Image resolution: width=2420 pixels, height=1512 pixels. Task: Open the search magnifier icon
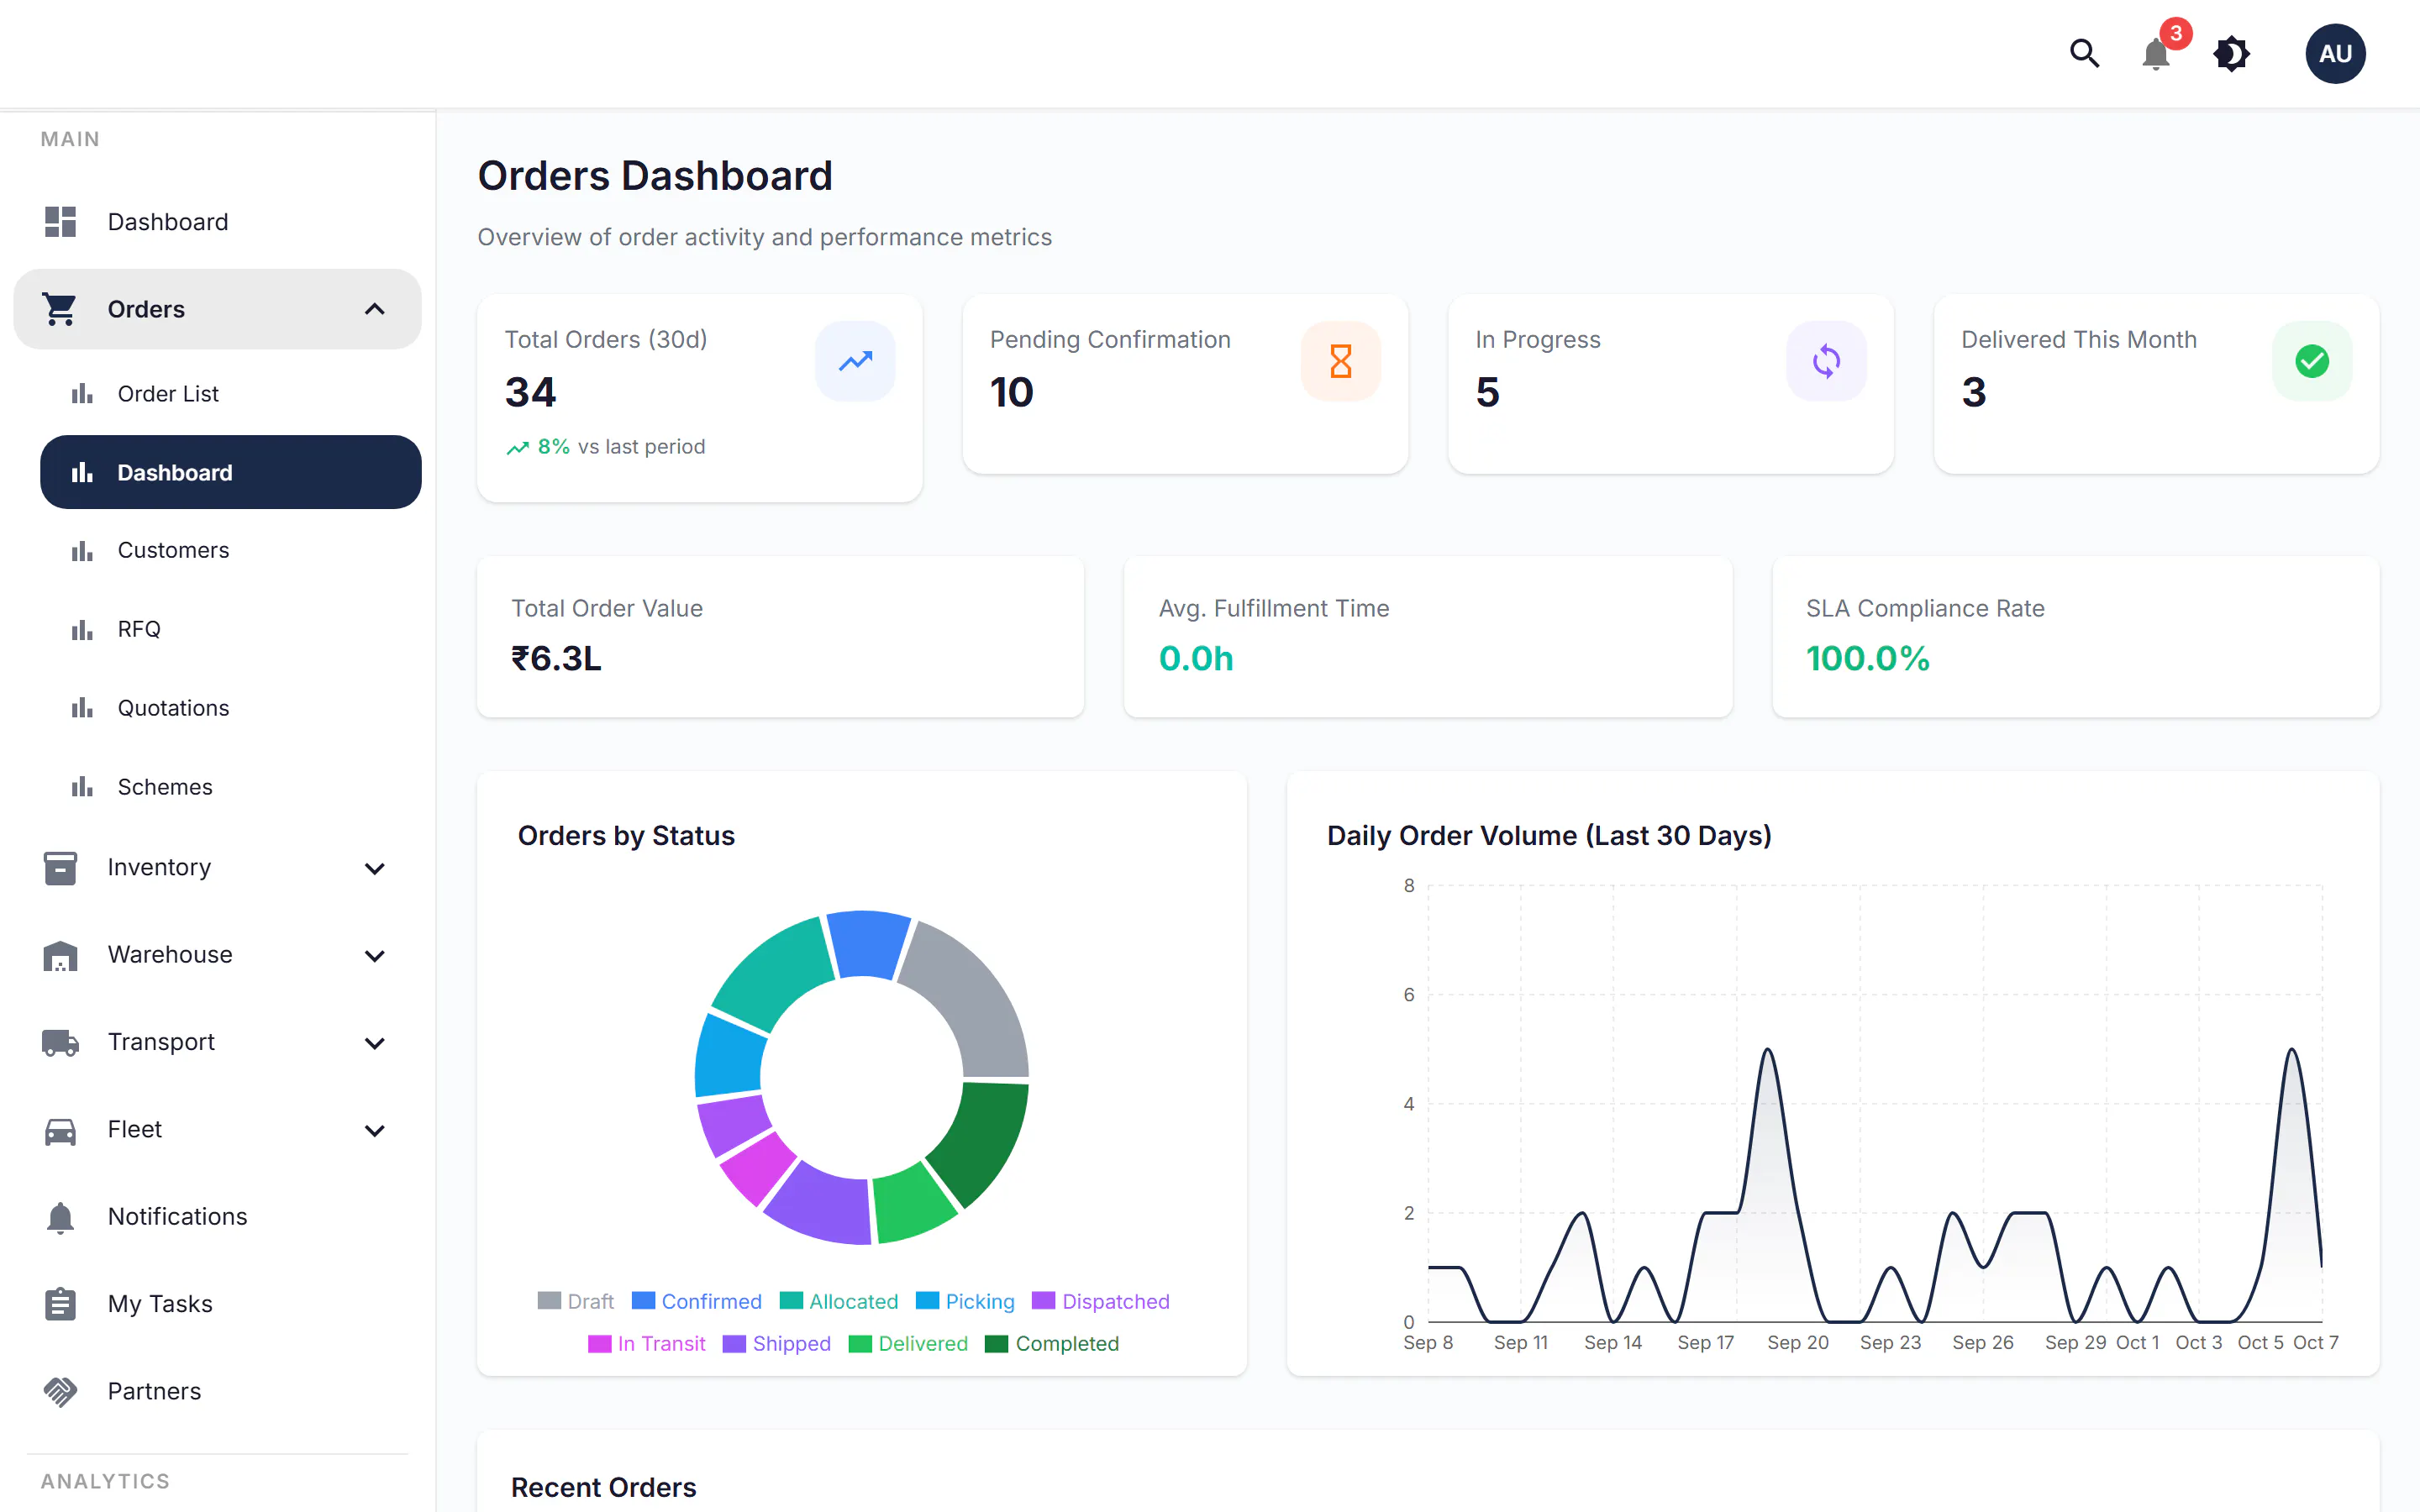[2084, 53]
